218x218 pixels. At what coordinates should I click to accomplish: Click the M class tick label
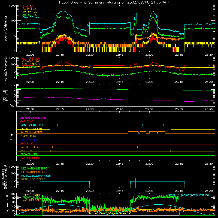(x=14, y=85)
